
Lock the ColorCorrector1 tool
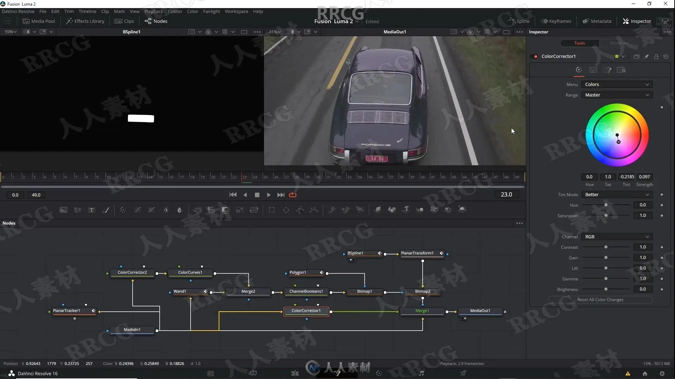click(656, 56)
